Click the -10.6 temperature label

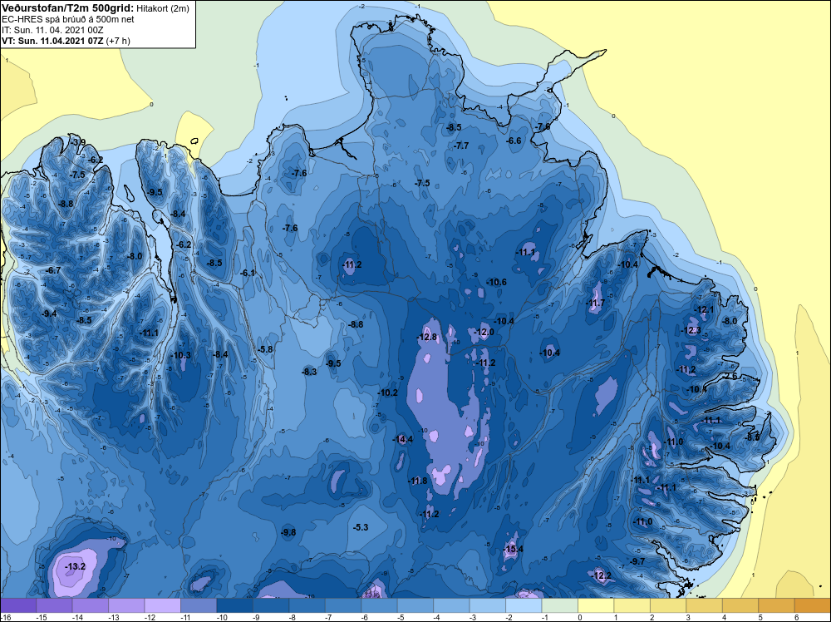(x=497, y=282)
